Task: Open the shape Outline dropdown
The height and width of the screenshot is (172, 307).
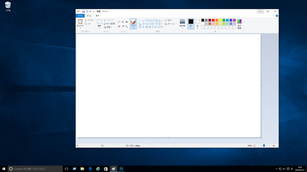Action: [169, 20]
